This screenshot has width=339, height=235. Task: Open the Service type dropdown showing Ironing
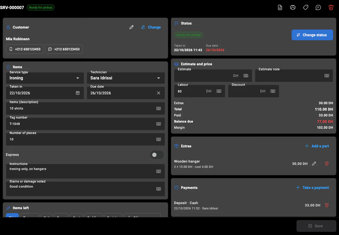pyautogui.click(x=45, y=78)
